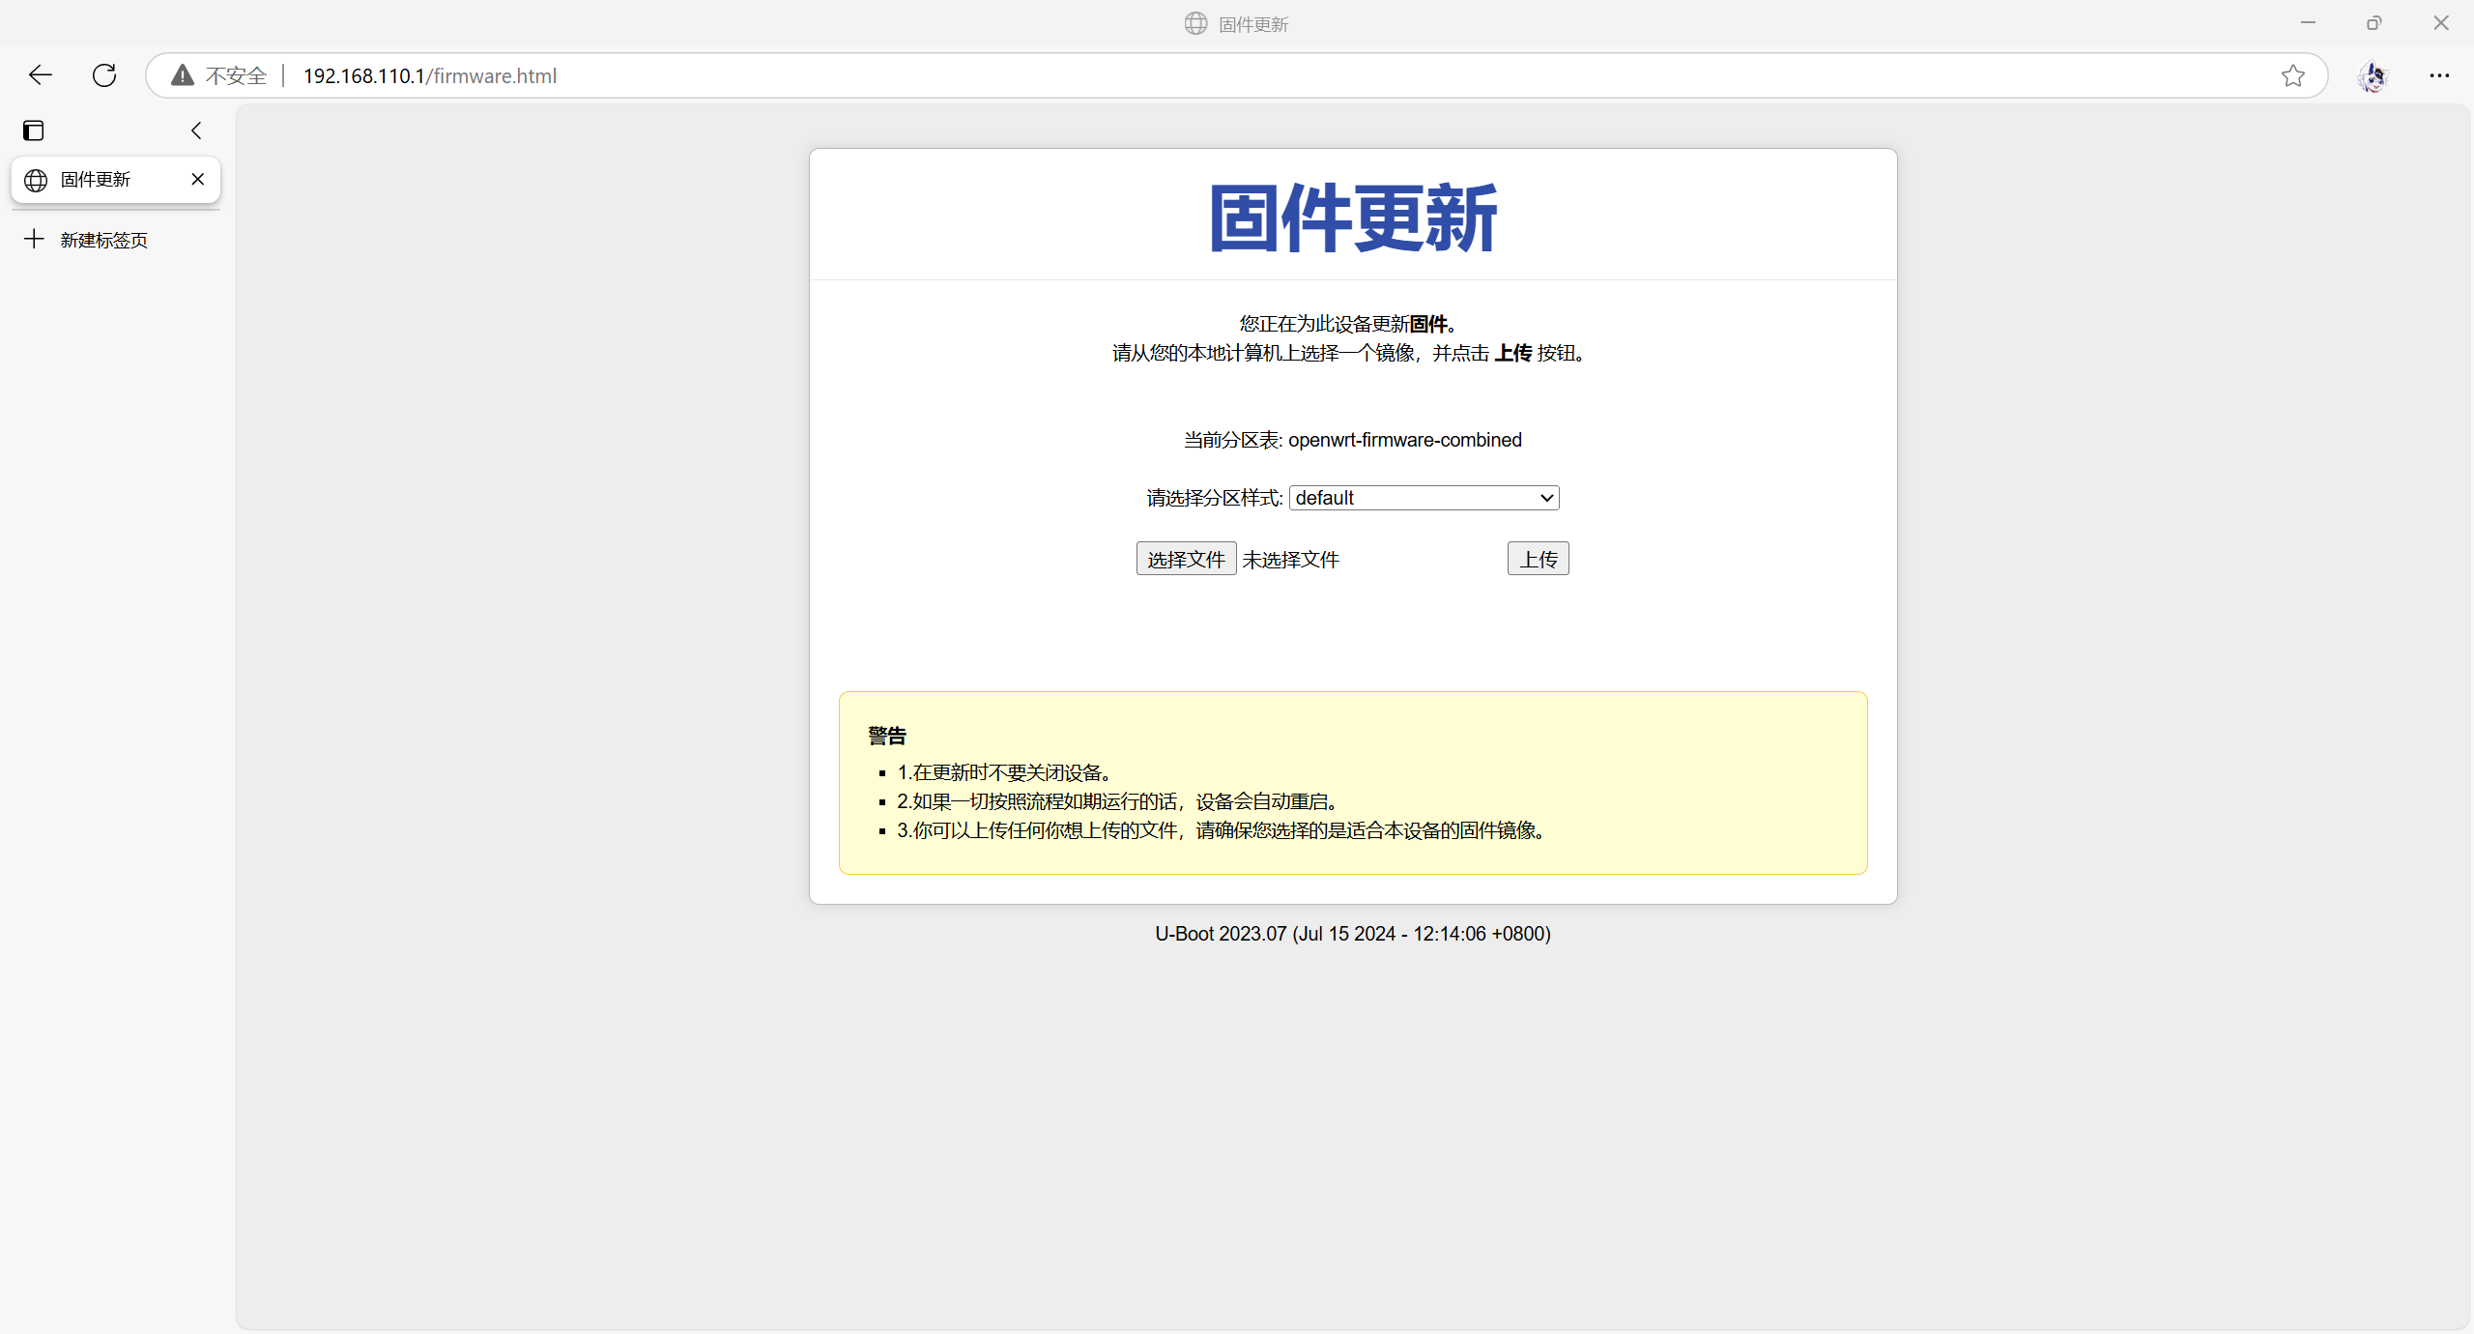The height and width of the screenshot is (1334, 2474).
Task: Click the yellow 警告 warning box
Action: click(1352, 783)
